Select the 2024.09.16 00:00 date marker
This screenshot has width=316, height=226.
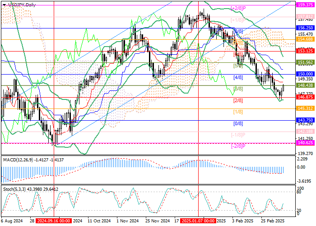54,222
